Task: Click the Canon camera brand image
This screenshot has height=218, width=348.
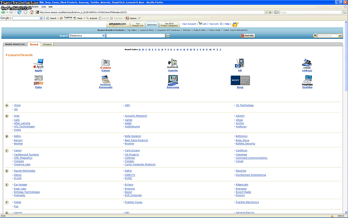Action: tap(105, 64)
